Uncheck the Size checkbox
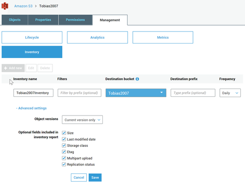Viewport: 245px width, 185px height. (x=64, y=133)
